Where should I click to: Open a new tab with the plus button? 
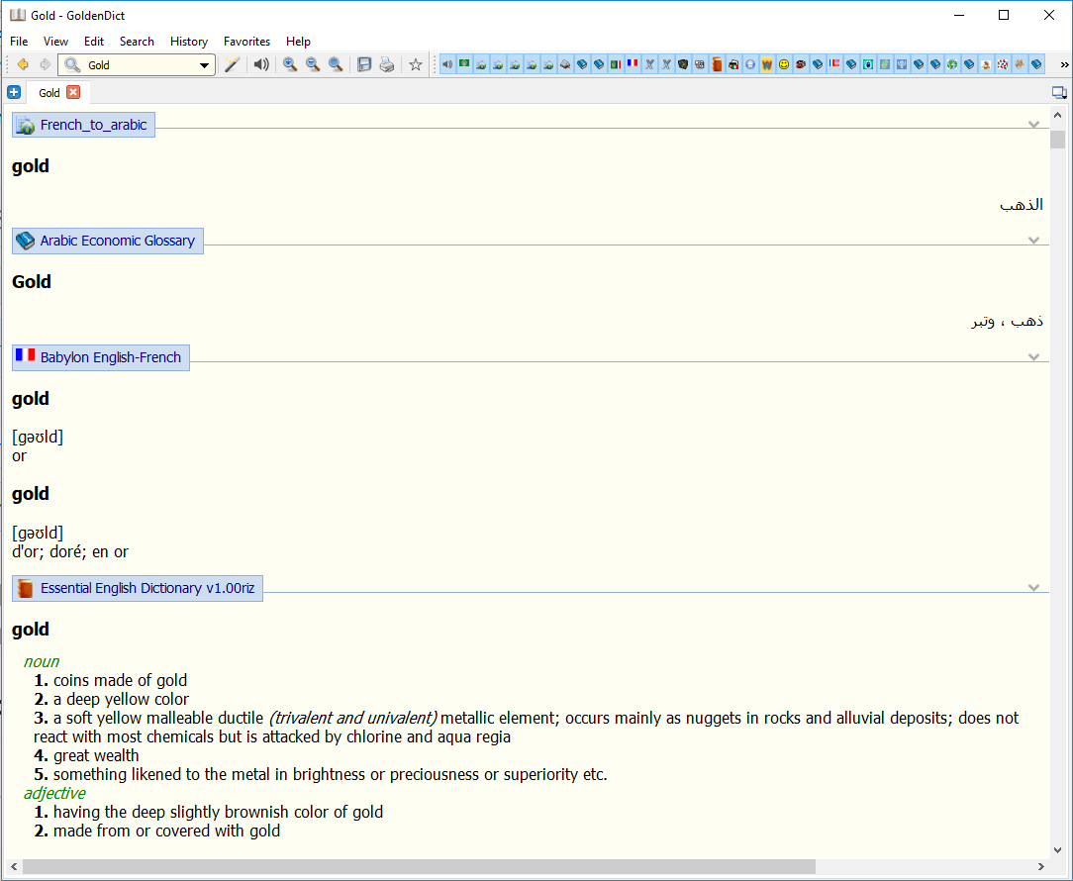tap(14, 92)
